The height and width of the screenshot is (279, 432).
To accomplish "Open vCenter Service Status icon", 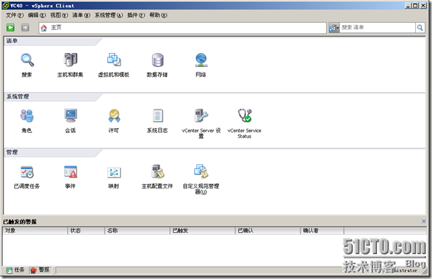I will point(244,115).
